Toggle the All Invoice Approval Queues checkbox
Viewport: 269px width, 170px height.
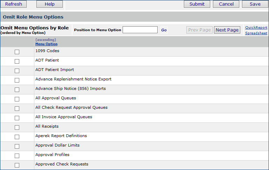[x=17, y=118]
